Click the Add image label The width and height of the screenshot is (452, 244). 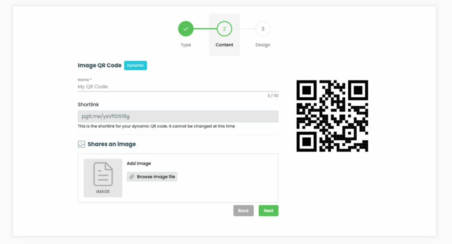coord(139,164)
